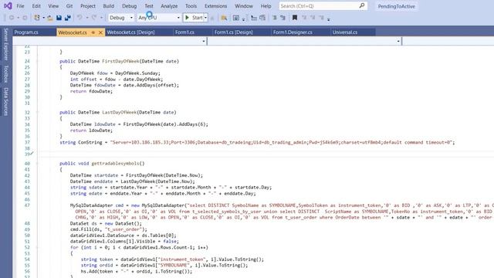
Task: Open the left navigation bar dropdown
Action: pyautogui.click(x=204, y=41)
